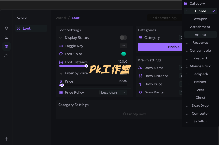Open the crosshair aim section in sidebar
The image size is (219, 145).
coord(7,28)
